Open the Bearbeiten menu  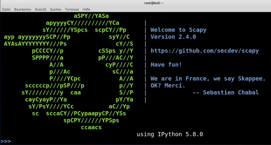pyautogui.click(x=23, y=9)
